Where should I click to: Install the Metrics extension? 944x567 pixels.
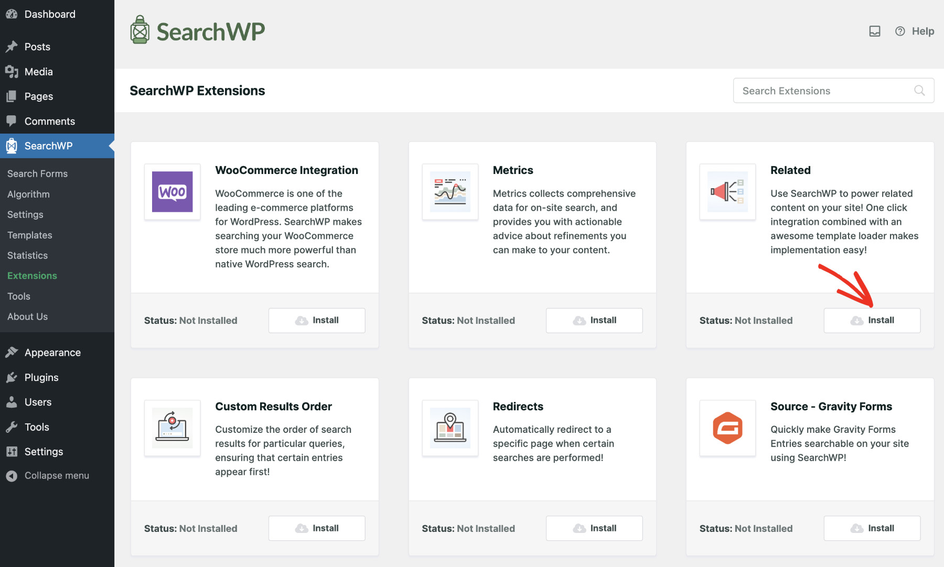click(x=594, y=320)
